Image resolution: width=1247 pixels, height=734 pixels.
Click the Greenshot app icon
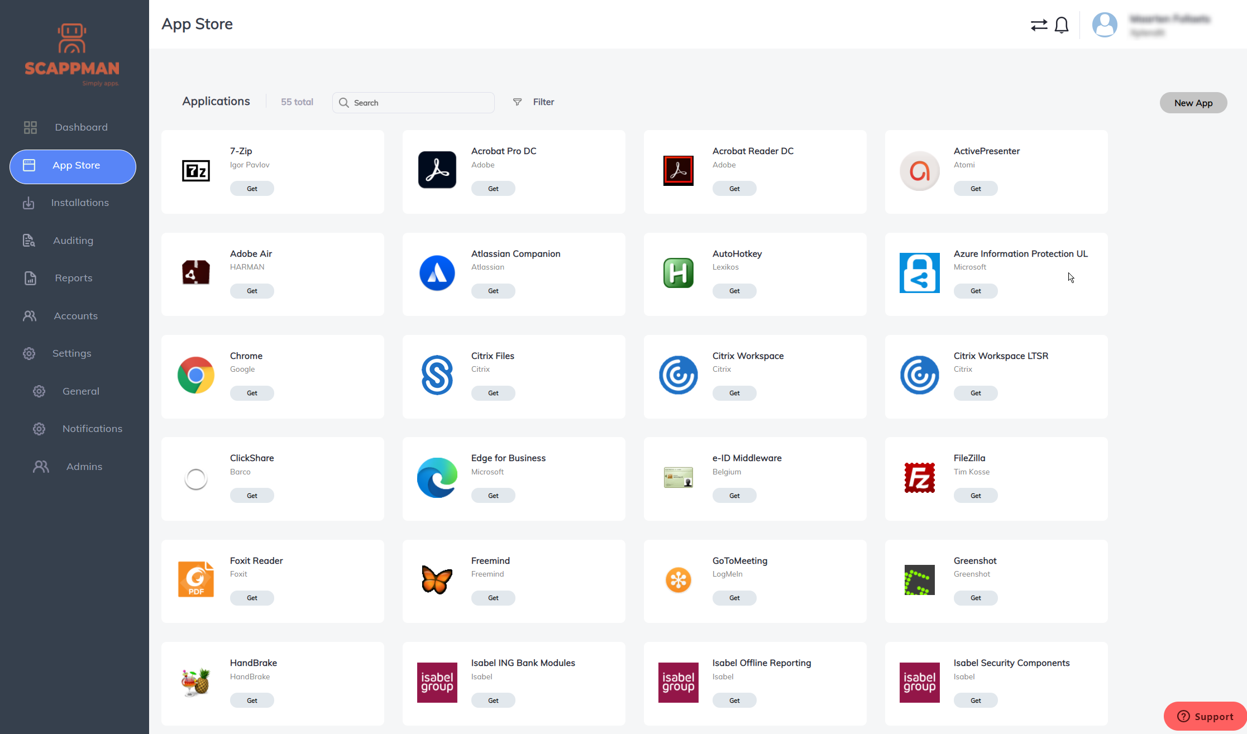(x=919, y=580)
